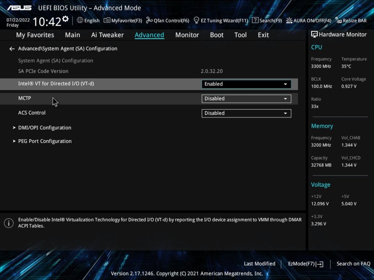Switch to EzMode(F7)
Viewport: 374px width, 280px height.
306,264
